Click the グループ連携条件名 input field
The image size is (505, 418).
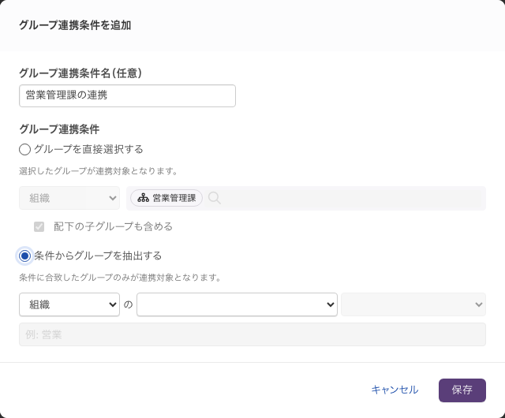click(x=127, y=95)
